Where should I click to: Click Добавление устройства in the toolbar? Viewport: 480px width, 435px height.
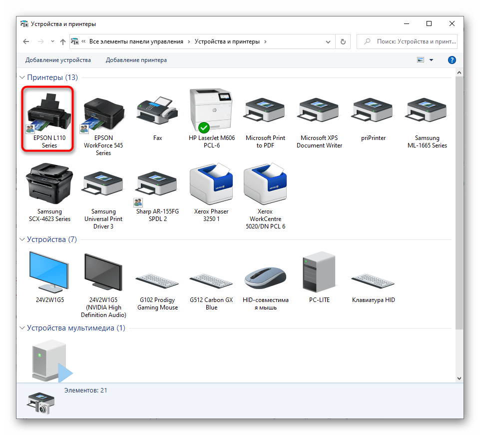[x=58, y=60]
